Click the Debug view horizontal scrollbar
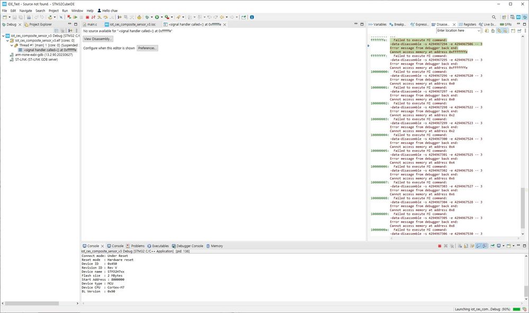 click(x=32, y=303)
